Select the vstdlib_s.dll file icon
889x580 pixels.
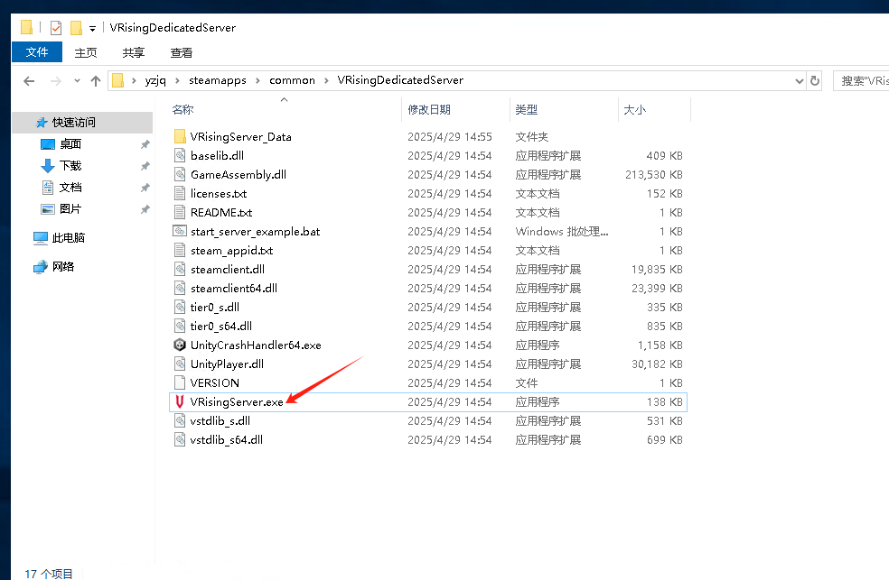180,421
